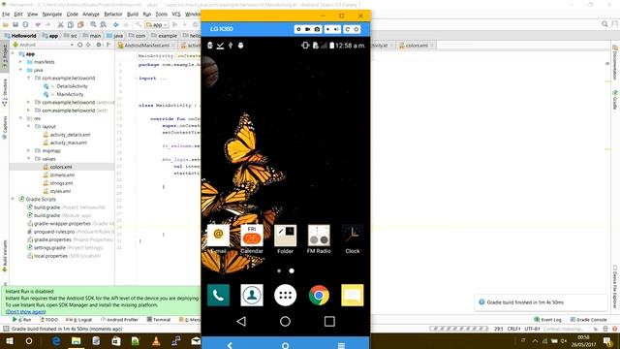
Task: Click the Paste icon in toolbar
Action: pyautogui.click(x=80, y=24)
